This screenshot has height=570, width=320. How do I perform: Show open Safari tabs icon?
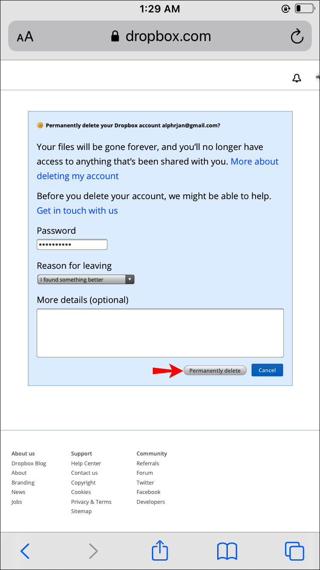click(x=294, y=551)
